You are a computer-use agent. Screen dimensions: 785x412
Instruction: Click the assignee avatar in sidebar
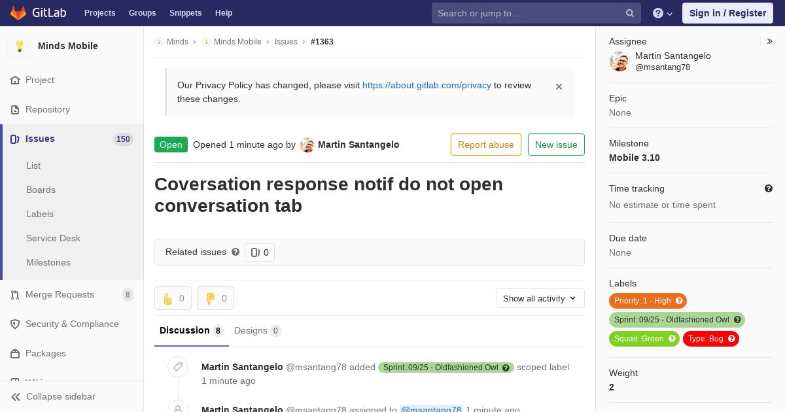[x=619, y=61]
